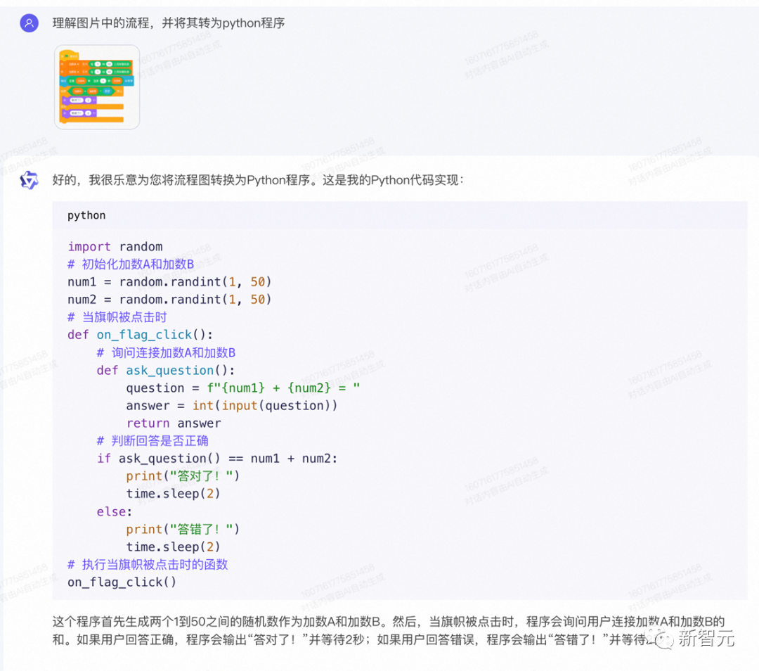
Task: Click the AI assistant avatar icon
Action: coord(28,181)
